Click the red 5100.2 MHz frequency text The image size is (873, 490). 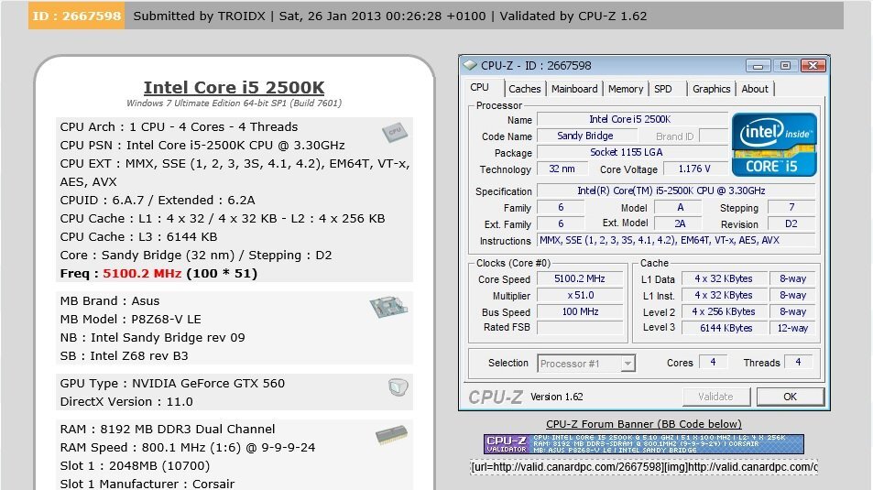(x=142, y=274)
